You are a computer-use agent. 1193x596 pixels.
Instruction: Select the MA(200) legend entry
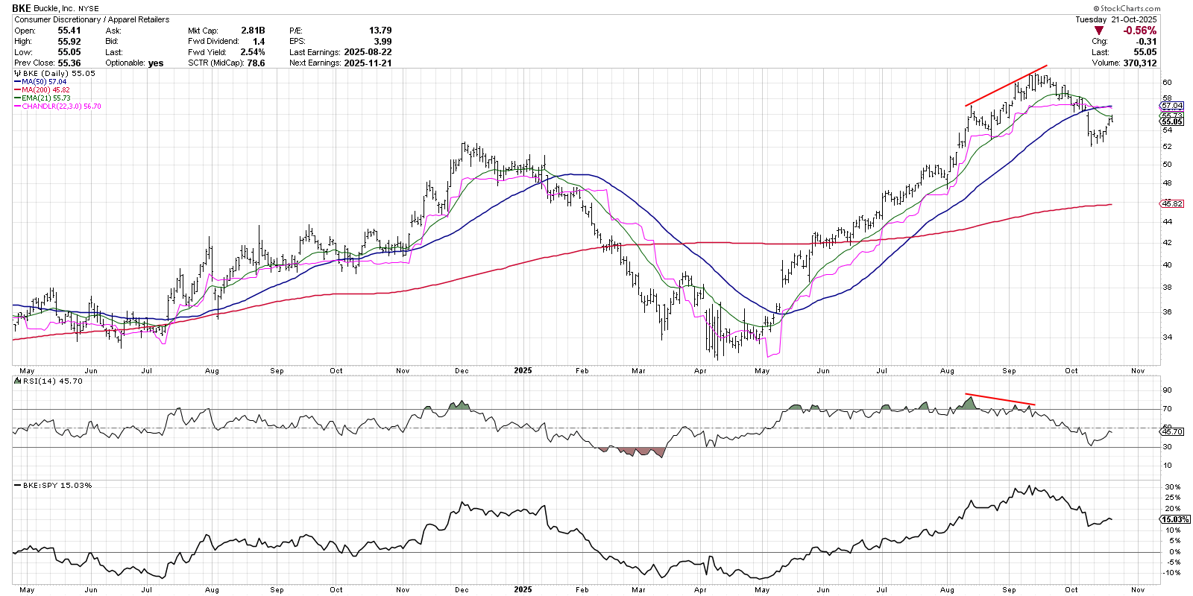[x=45, y=90]
